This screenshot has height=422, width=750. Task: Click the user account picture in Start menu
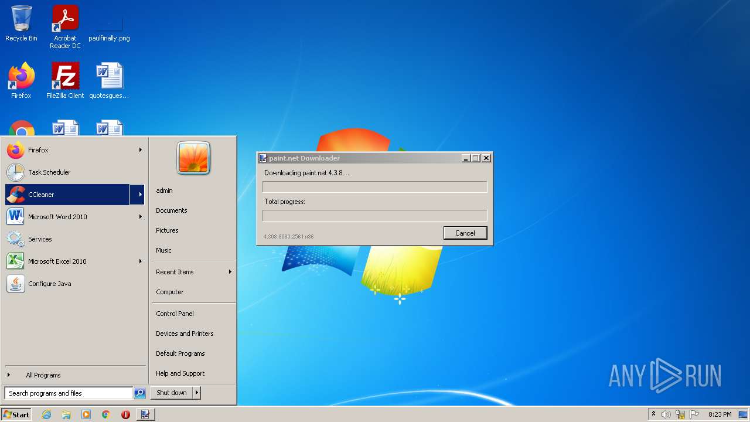pos(193,158)
